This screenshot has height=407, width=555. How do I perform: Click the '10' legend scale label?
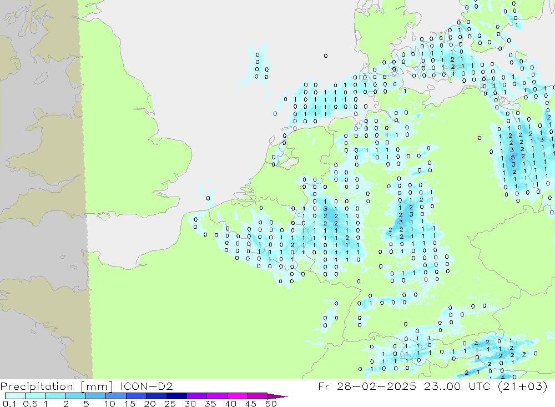pos(110,404)
